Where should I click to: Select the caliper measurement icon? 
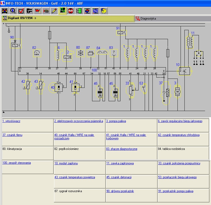29,11
